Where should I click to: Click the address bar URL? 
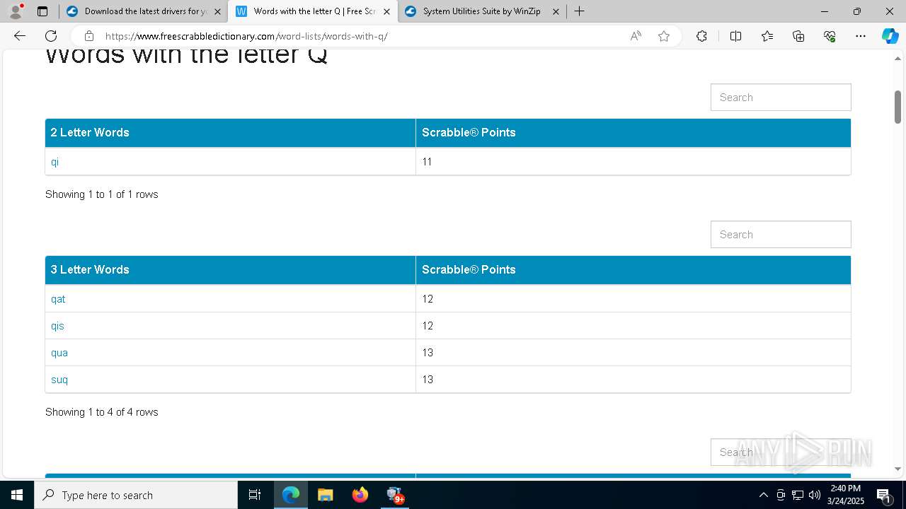click(x=246, y=36)
